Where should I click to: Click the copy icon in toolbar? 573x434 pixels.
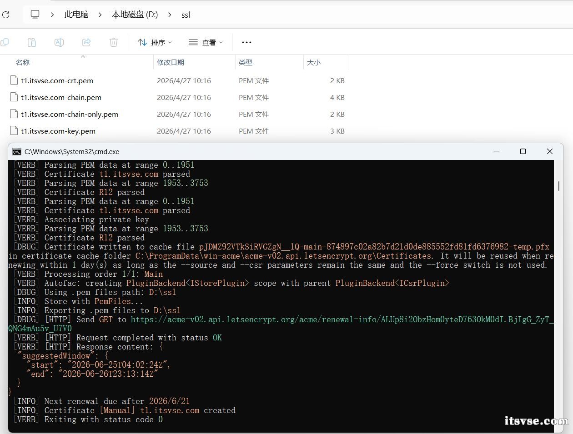(5, 42)
